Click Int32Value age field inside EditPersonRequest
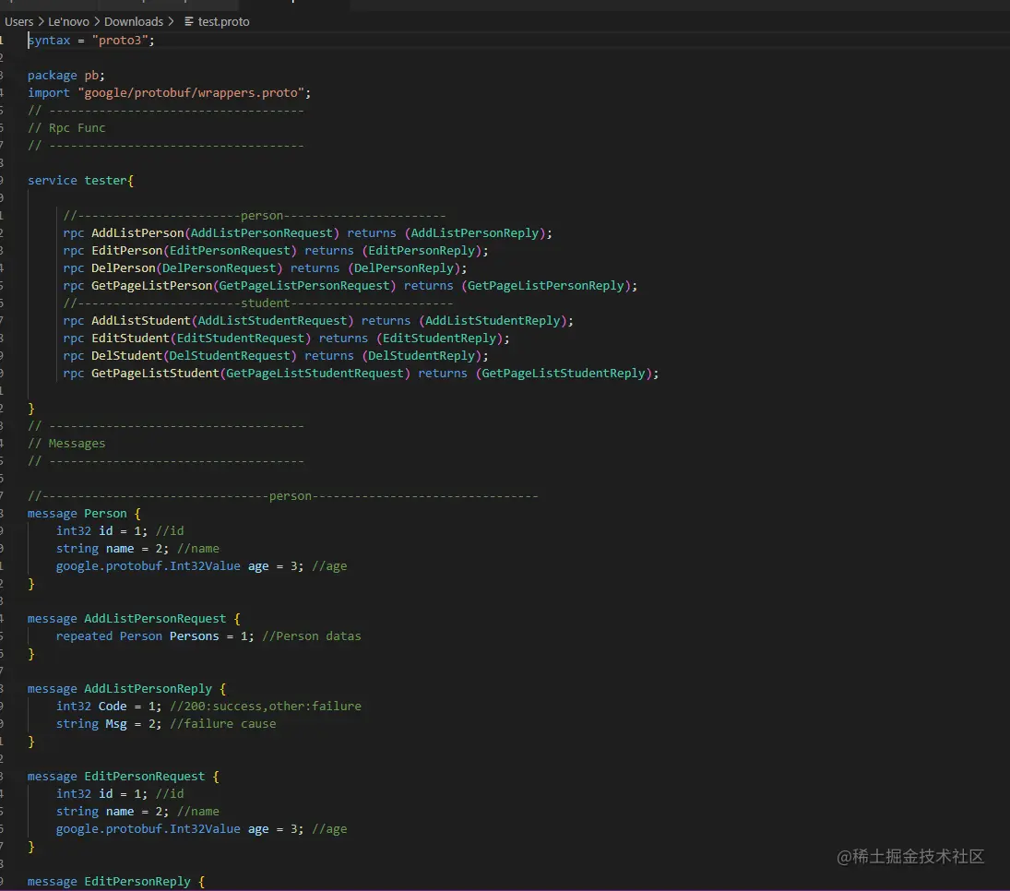 [180, 828]
